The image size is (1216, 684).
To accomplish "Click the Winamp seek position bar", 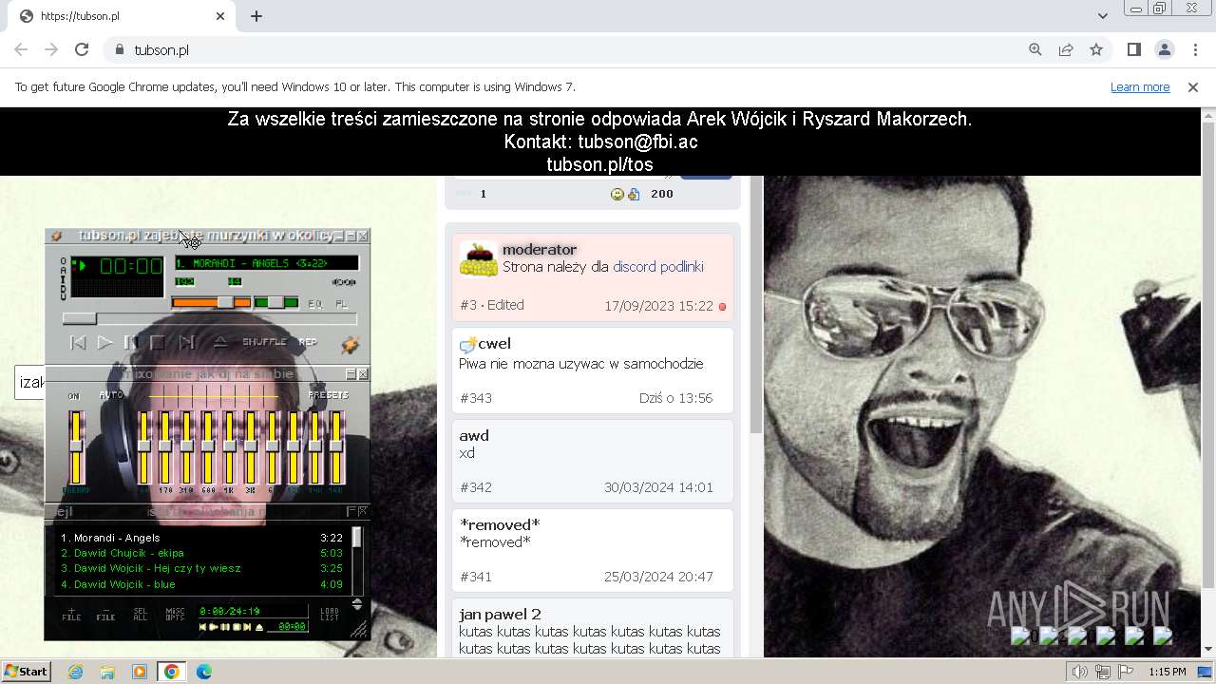I will tap(210, 319).
